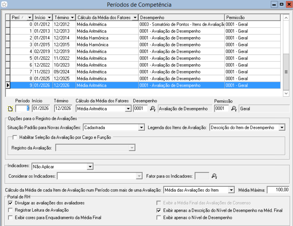Expand Legenda dos Itens de Avaliação dropdown
Image resolution: width=293 pixels, height=226 pixels.
[282, 128]
